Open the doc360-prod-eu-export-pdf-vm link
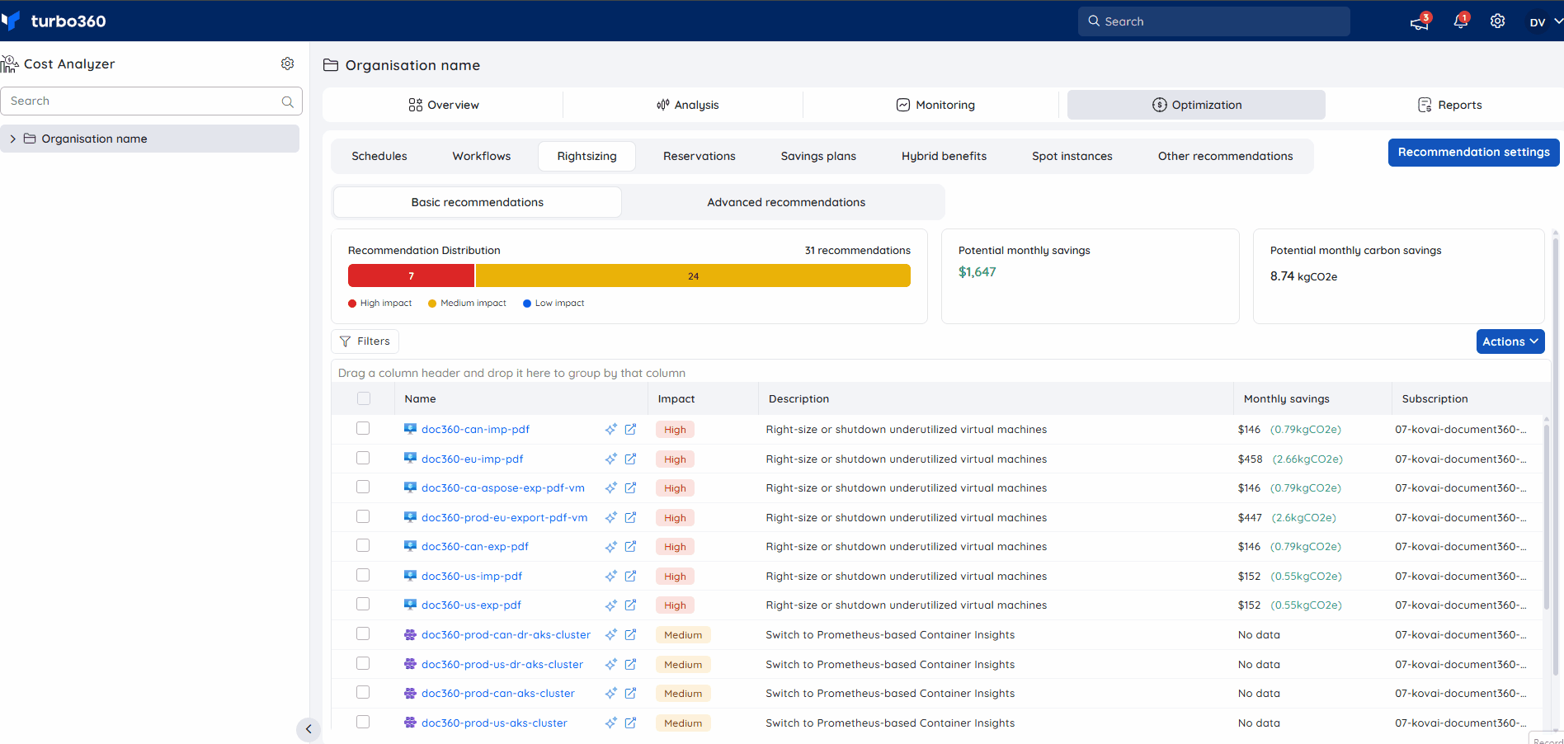Image resolution: width=1564 pixels, height=744 pixels. (505, 518)
